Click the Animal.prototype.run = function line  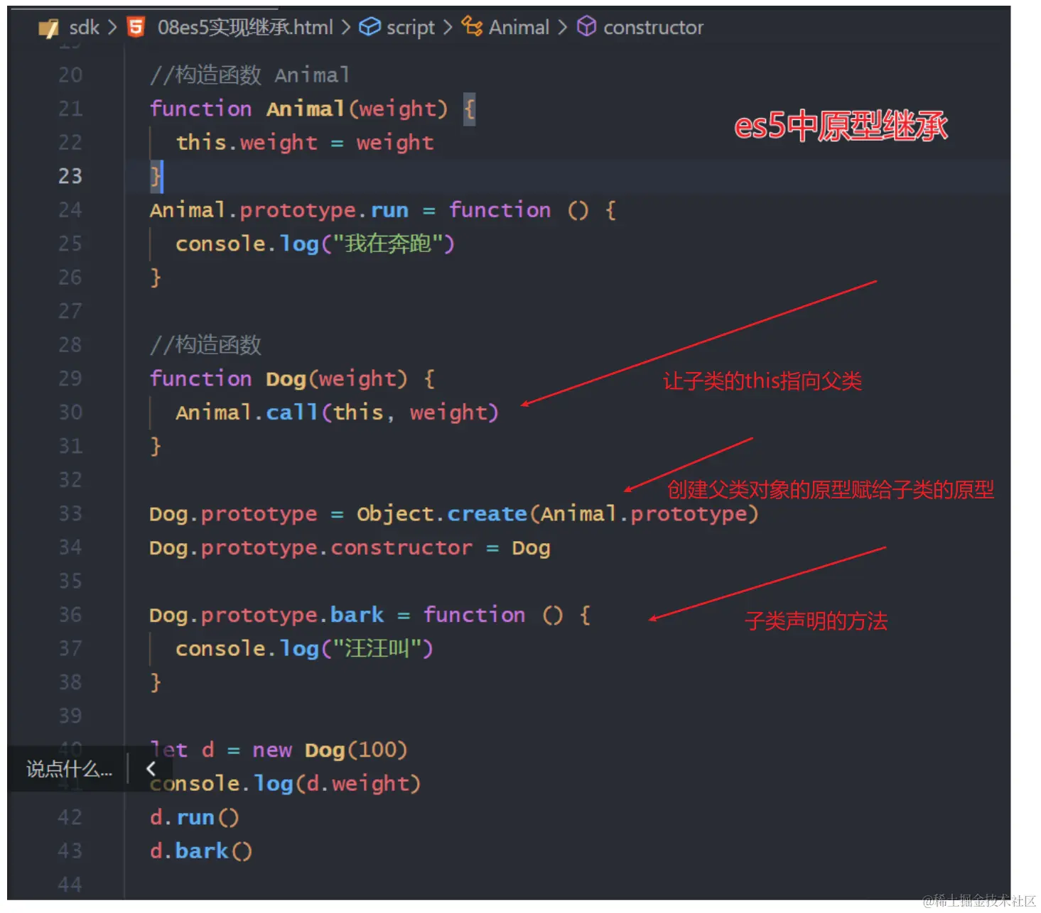[x=383, y=210]
